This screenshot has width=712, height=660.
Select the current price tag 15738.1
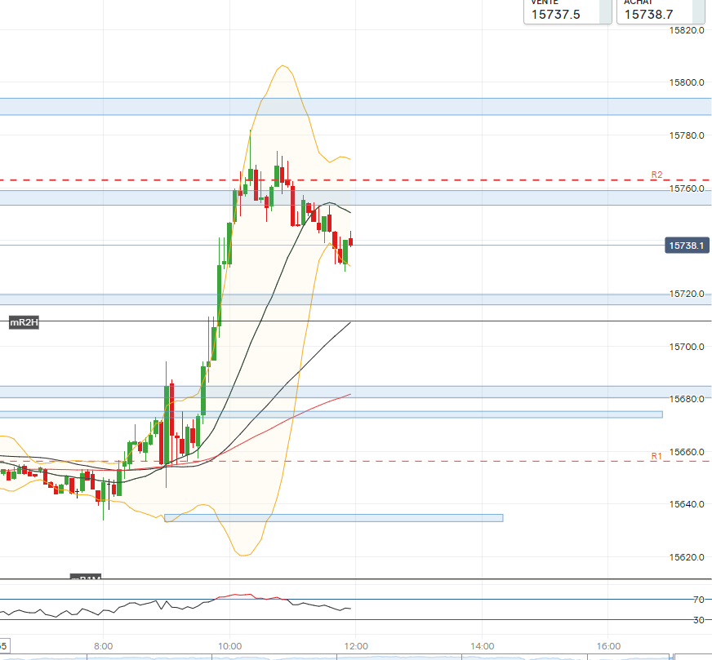click(x=687, y=246)
